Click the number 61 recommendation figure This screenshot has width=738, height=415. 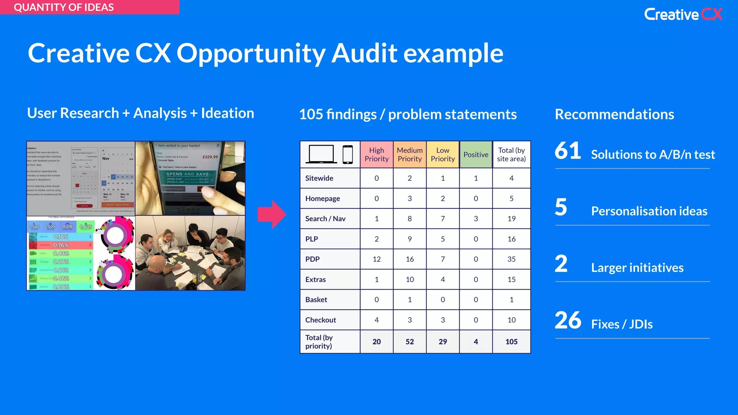click(568, 150)
